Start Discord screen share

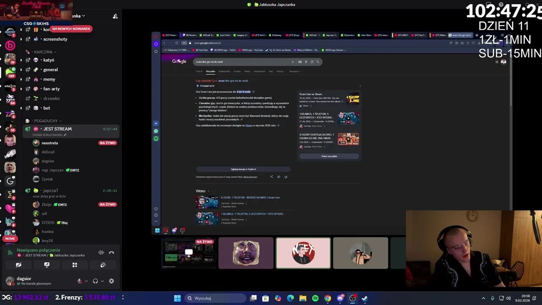47,265
